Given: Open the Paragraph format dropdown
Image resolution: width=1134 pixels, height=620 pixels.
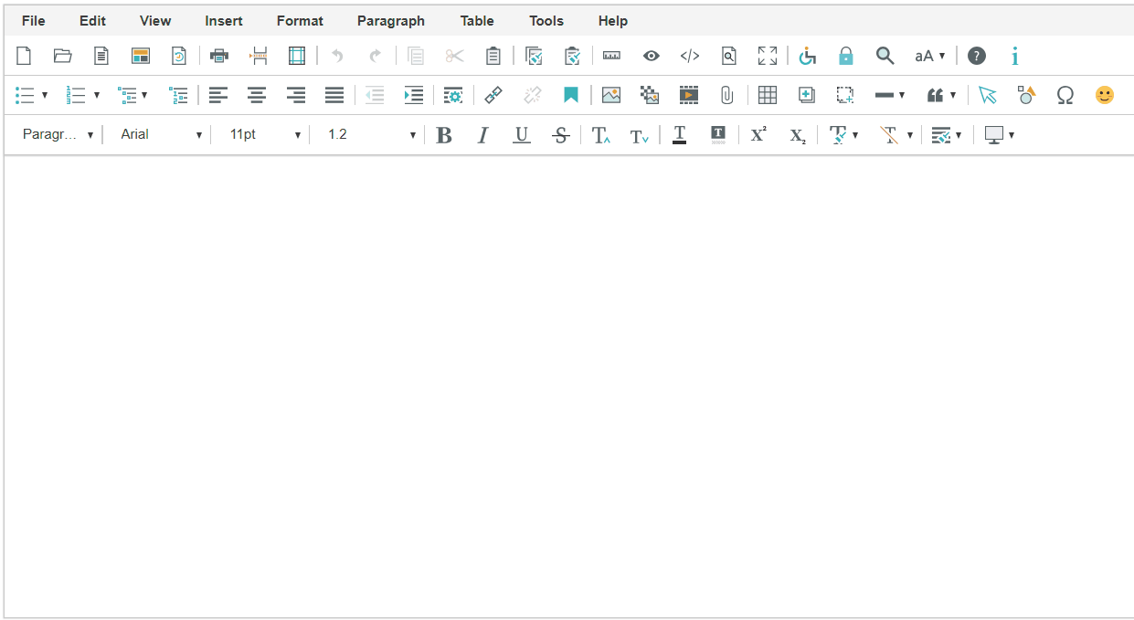Looking at the screenshot, I should pos(58,135).
